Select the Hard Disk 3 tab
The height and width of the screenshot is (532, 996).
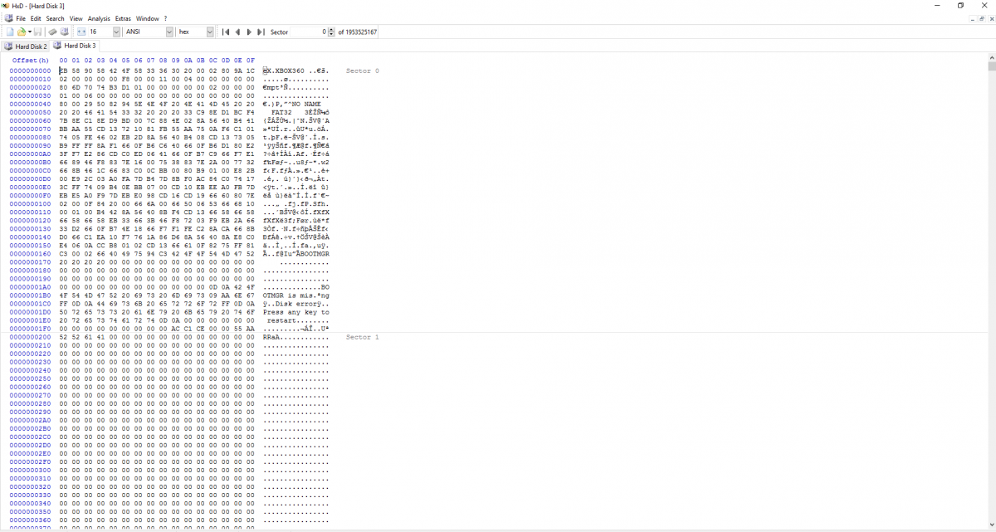[x=75, y=46]
